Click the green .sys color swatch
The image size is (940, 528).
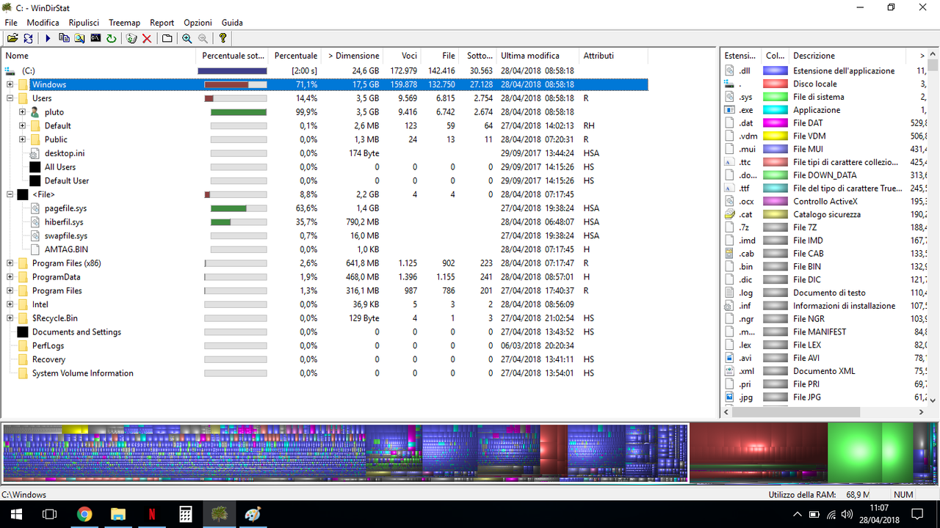click(x=775, y=97)
